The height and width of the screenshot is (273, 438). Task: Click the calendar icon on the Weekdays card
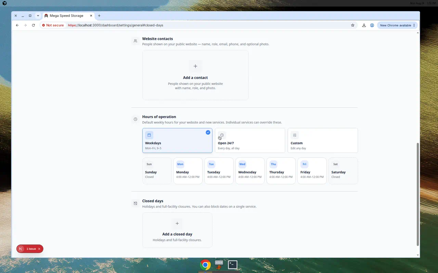tap(149, 135)
